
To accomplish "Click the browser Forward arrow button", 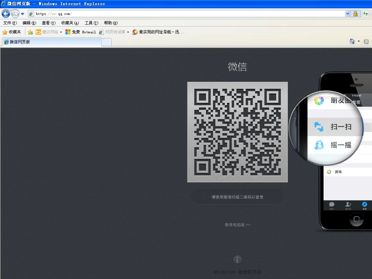I will tap(15, 14).
